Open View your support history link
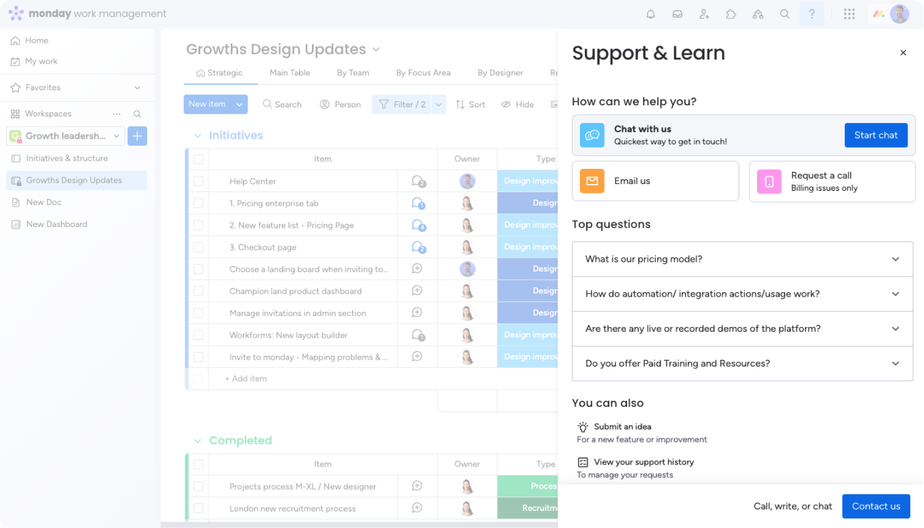924x528 pixels. pyautogui.click(x=644, y=462)
